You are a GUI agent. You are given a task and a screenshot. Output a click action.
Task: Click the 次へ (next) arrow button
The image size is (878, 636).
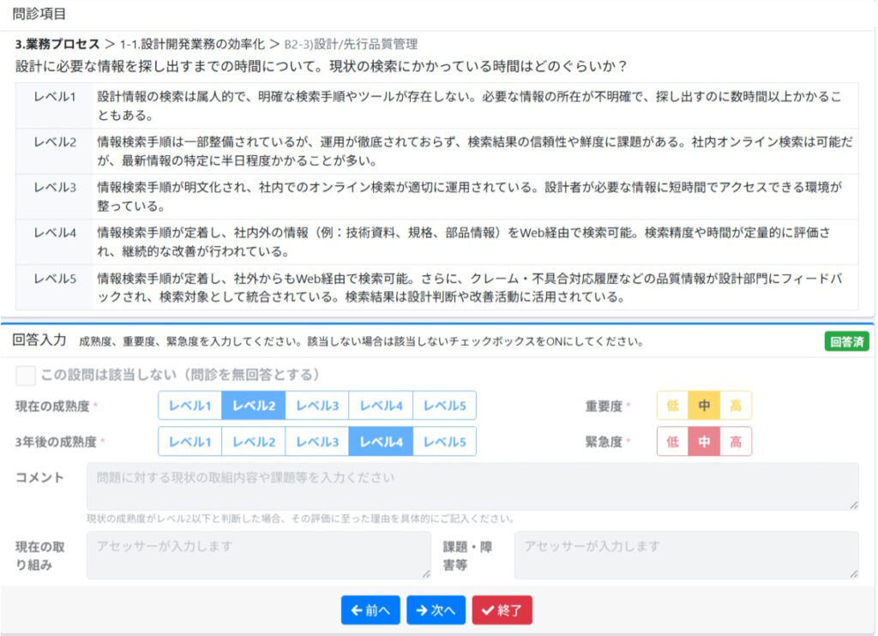436,610
